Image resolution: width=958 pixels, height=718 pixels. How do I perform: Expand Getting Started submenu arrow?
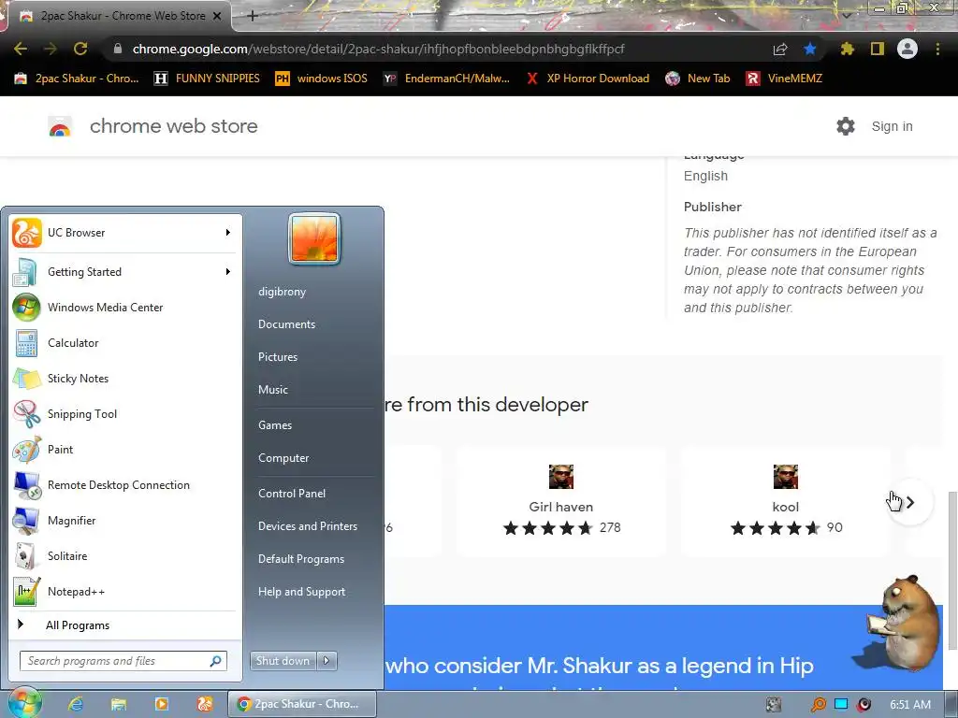click(228, 272)
